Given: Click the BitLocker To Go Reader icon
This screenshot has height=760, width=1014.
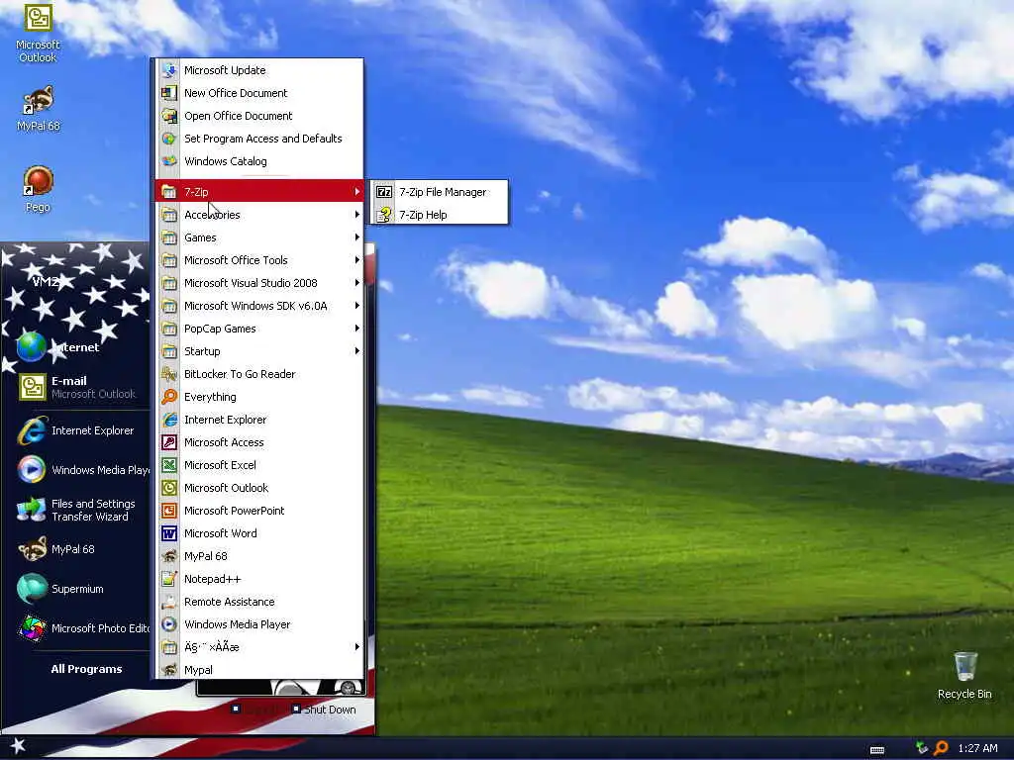Looking at the screenshot, I should 169,373.
